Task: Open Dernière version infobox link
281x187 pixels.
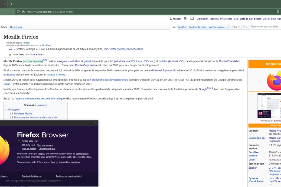Action: coord(253,154)
